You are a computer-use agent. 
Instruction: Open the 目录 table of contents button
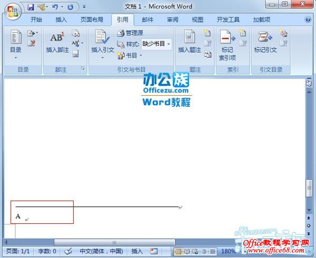pos(16,44)
